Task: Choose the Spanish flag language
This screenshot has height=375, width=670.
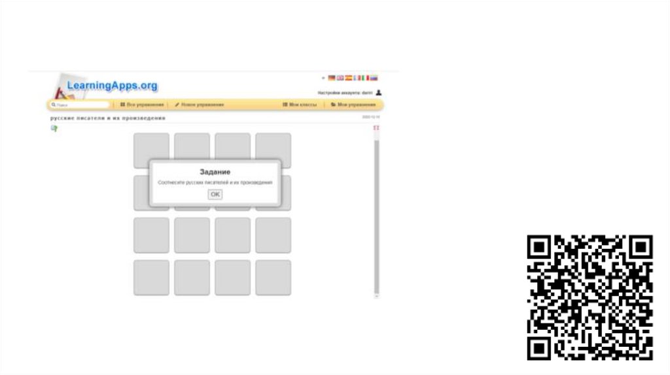Action: pyautogui.click(x=349, y=78)
